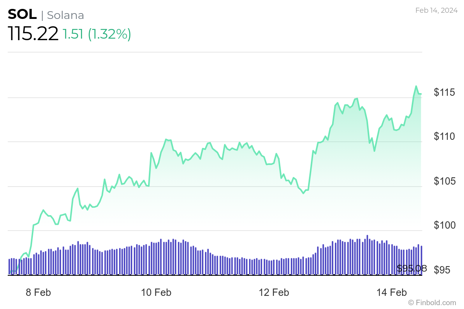Select the Solana name label
Viewport: 464px width, 309px height.
(65, 15)
